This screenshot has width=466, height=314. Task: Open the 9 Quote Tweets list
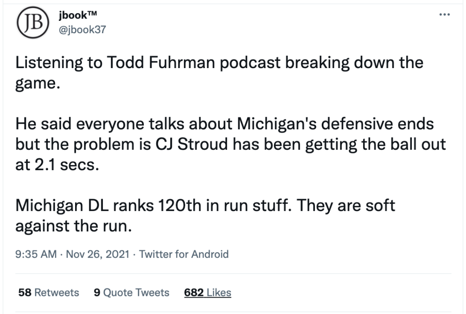coord(132,293)
